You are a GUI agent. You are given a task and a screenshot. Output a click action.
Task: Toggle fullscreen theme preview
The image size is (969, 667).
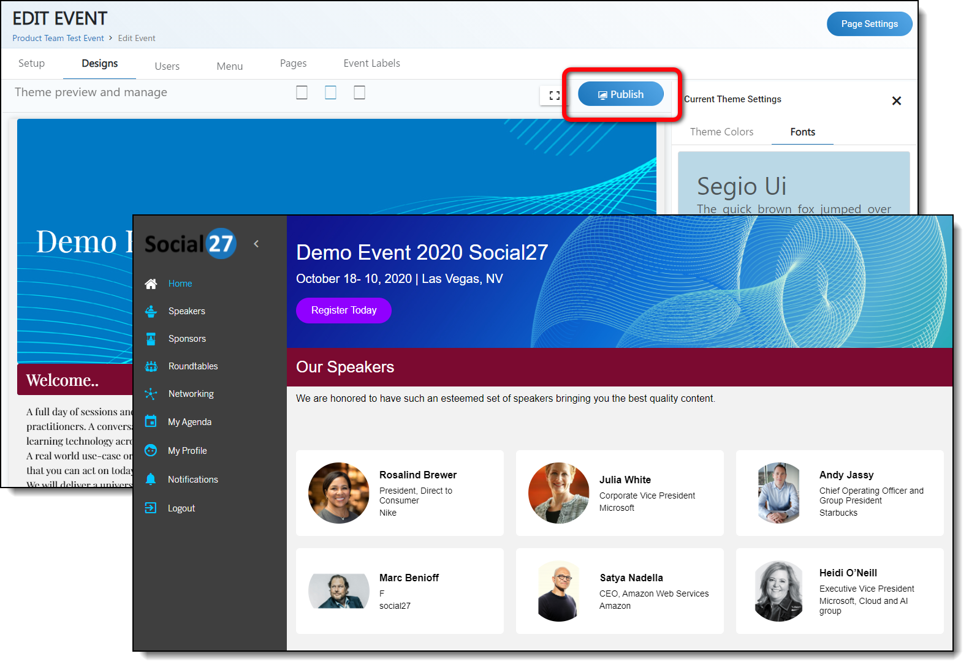pyautogui.click(x=554, y=96)
